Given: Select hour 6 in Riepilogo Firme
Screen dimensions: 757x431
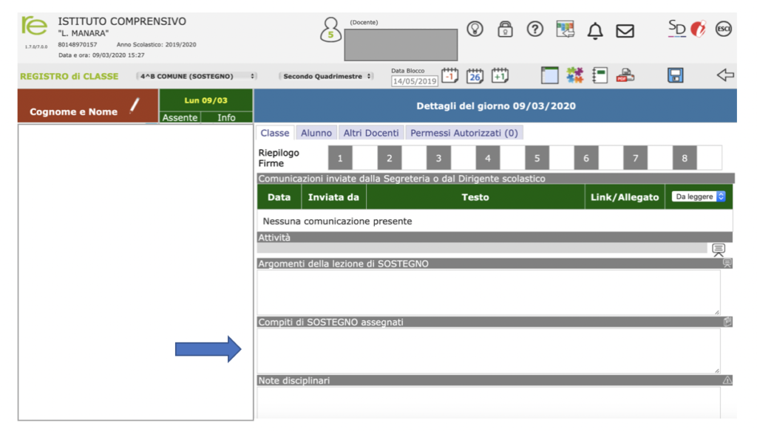Looking at the screenshot, I should click(586, 158).
